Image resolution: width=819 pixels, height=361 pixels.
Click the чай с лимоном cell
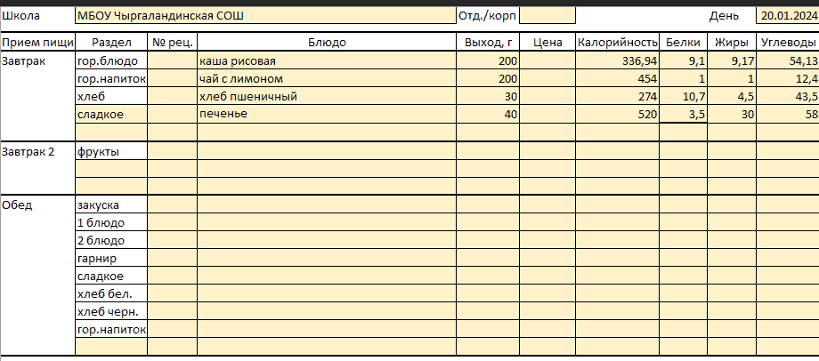point(326,79)
